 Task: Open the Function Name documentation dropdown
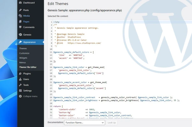click(85, 123)
